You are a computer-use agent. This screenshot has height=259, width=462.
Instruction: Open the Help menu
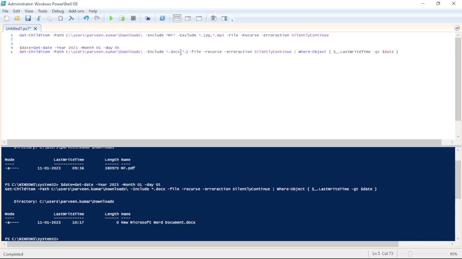[x=93, y=11]
